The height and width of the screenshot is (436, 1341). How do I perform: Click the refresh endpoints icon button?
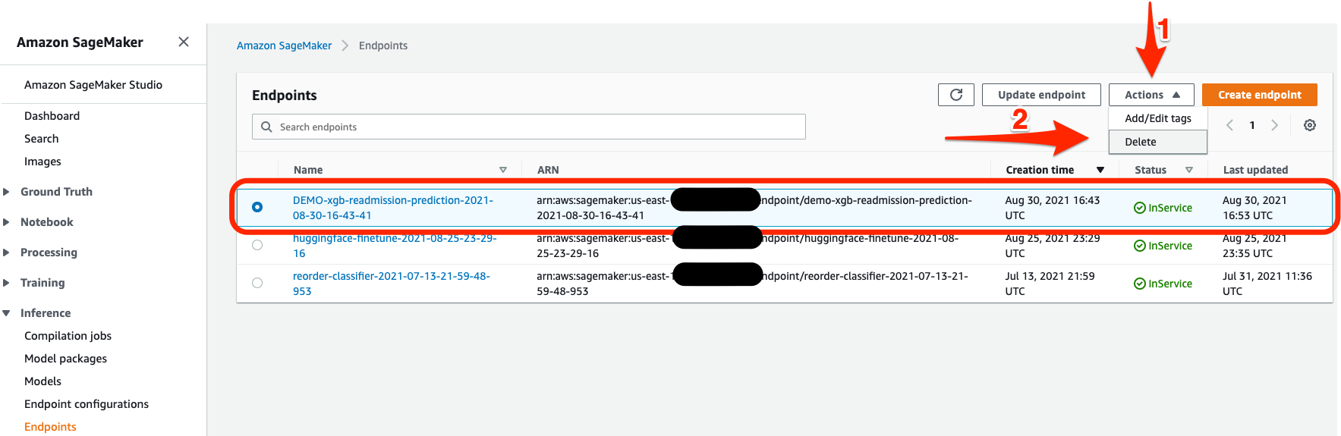(956, 95)
